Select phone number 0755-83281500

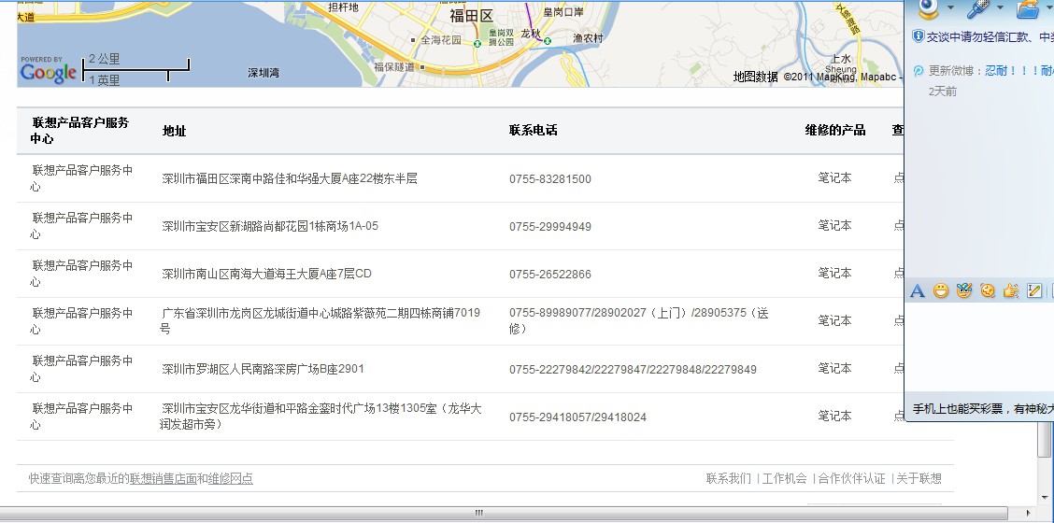coord(549,179)
